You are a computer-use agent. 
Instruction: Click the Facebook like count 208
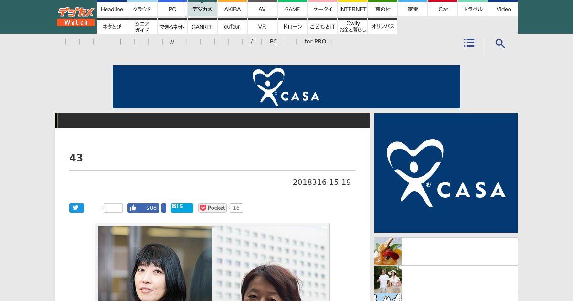click(x=151, y=208)
